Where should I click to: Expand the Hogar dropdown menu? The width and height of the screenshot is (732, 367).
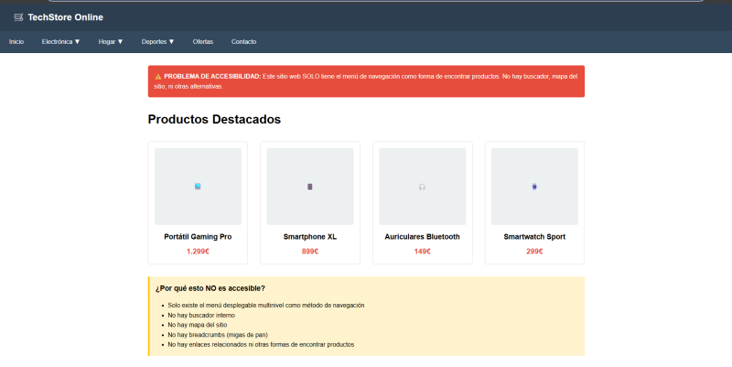(111, 41)
